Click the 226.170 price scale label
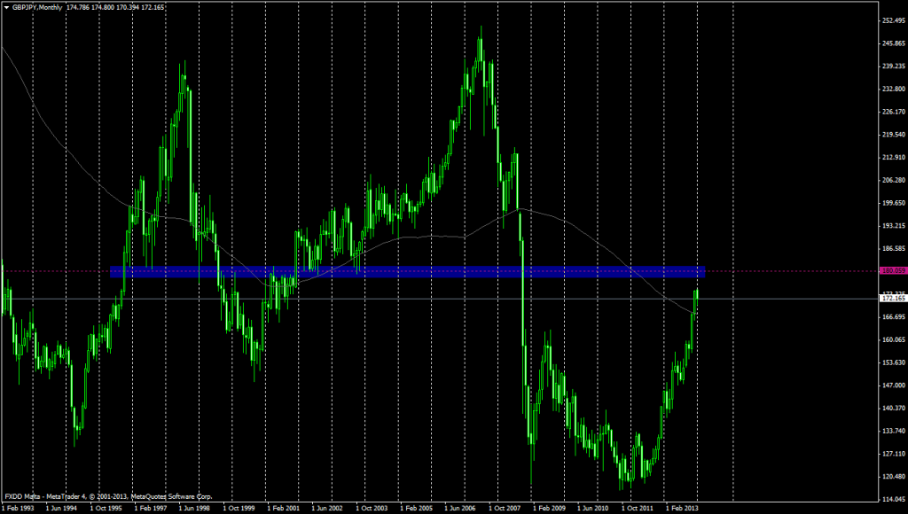The width and height of the screenshot is (908, 514). [x=892, y=112]
